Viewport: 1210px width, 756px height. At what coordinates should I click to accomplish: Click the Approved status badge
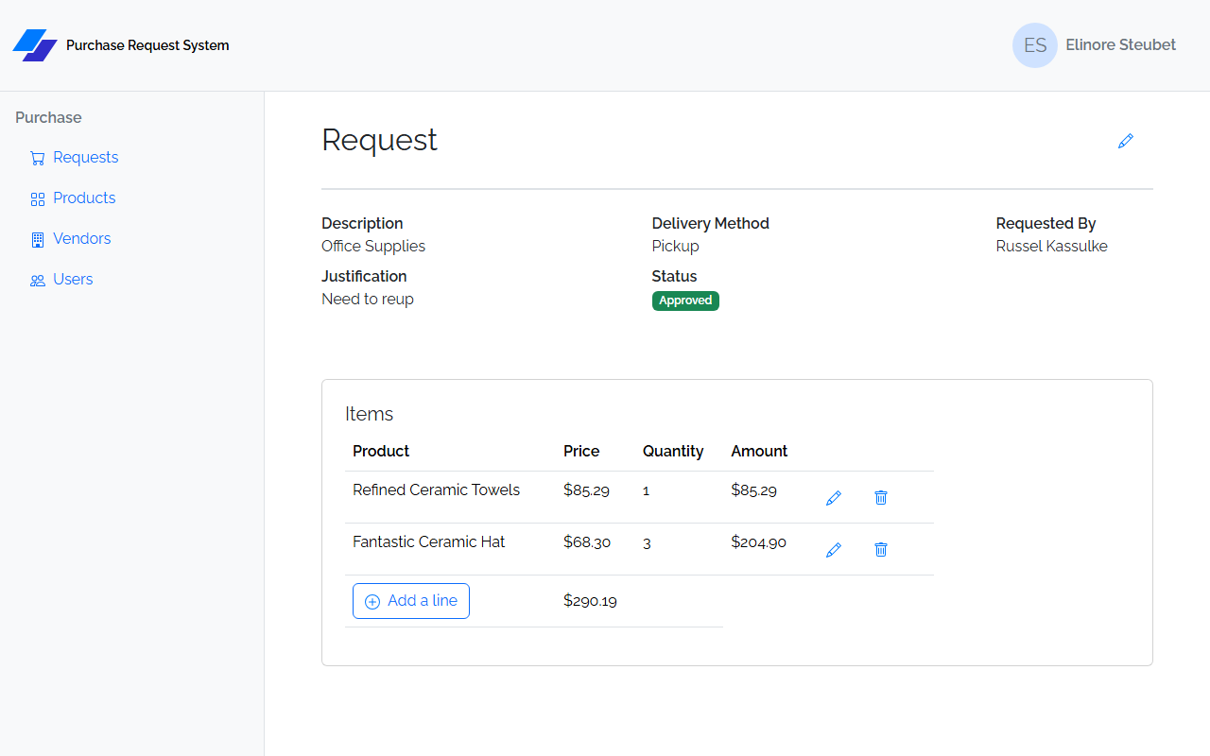point(685,301)
